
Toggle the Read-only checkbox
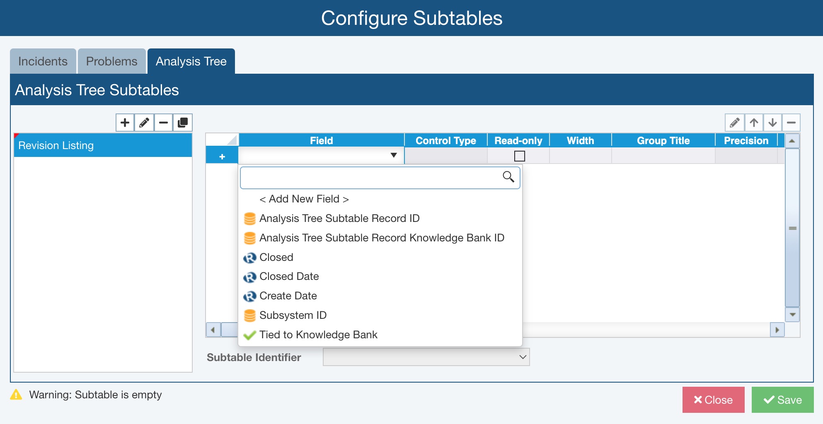tap(519, 156)
